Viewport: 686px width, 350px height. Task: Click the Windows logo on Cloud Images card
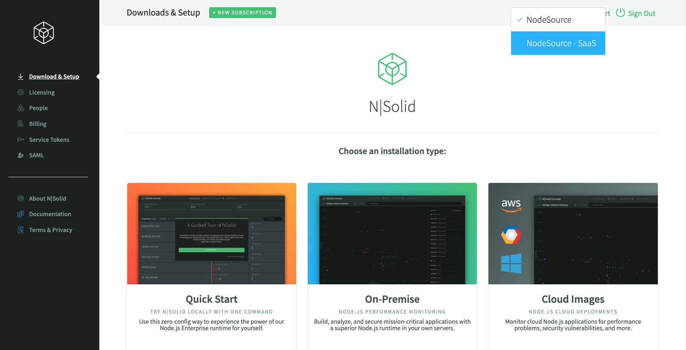(511, 263)
